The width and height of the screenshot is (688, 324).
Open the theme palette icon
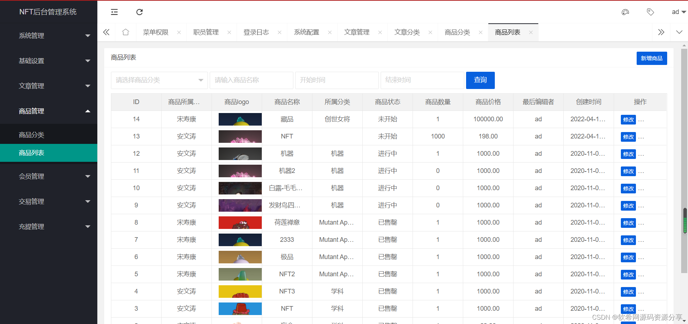point(625,12)
